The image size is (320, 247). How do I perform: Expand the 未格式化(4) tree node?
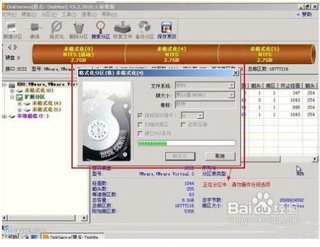tap(20, 104)
